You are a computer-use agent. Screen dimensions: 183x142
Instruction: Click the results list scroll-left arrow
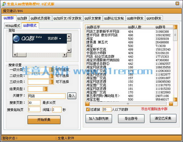(x=88, y=104)
